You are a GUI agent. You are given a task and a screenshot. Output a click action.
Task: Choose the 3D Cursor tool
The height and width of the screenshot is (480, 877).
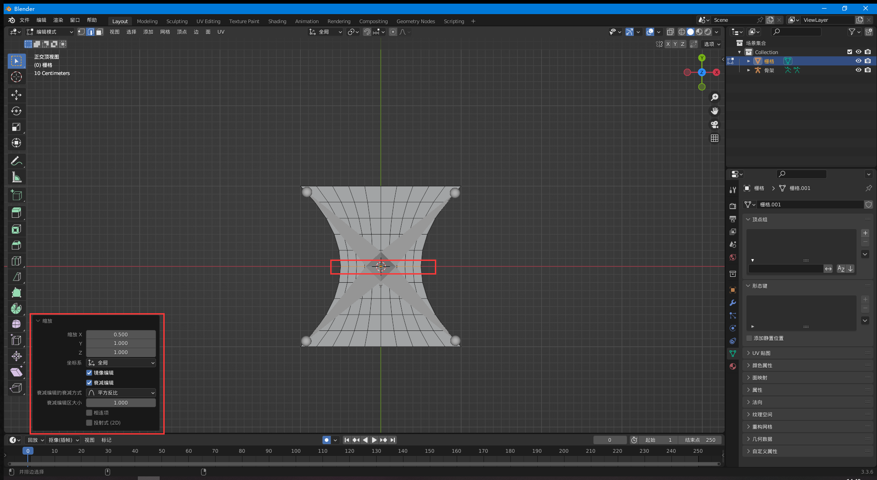pyautogui.click(x=16, y=77)
